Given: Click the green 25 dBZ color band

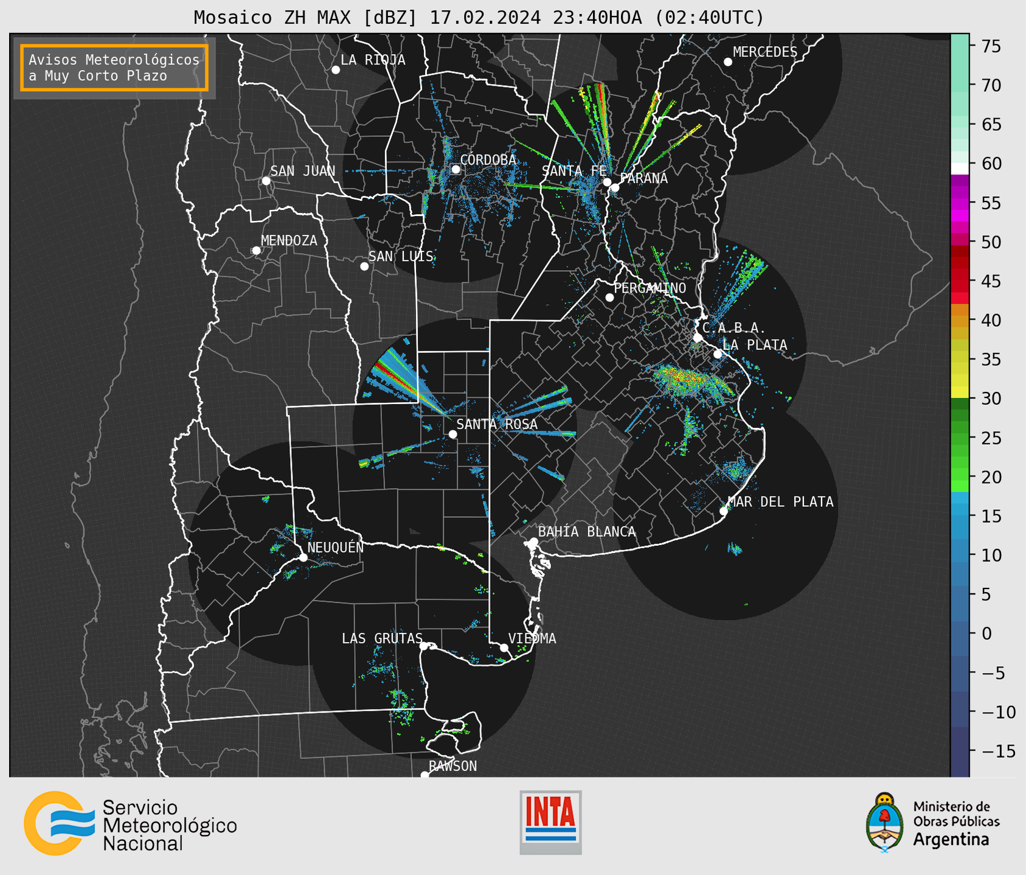Looking at the screenshot, I should (960, 438).
